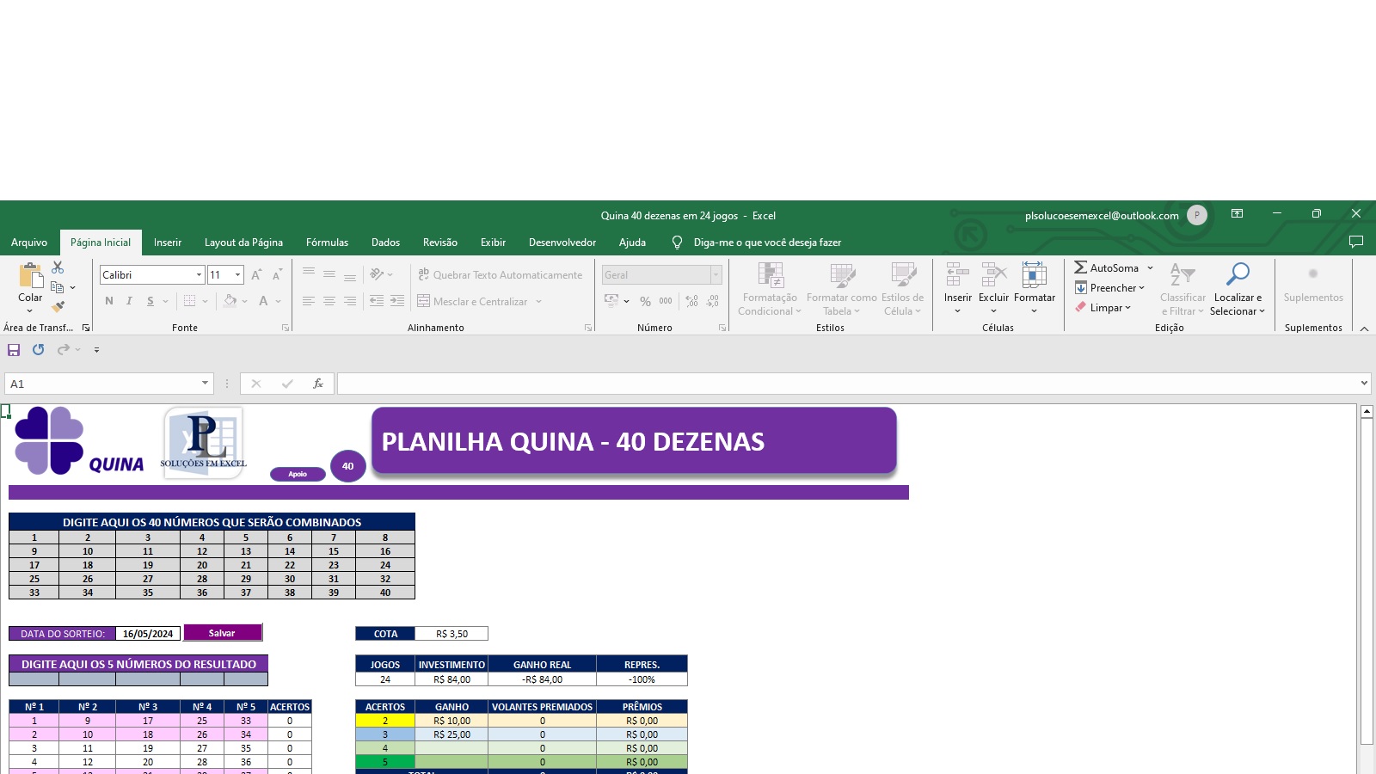
Task: Open Localizar e Selecionar magnifier
Action: pos(1238,274)
